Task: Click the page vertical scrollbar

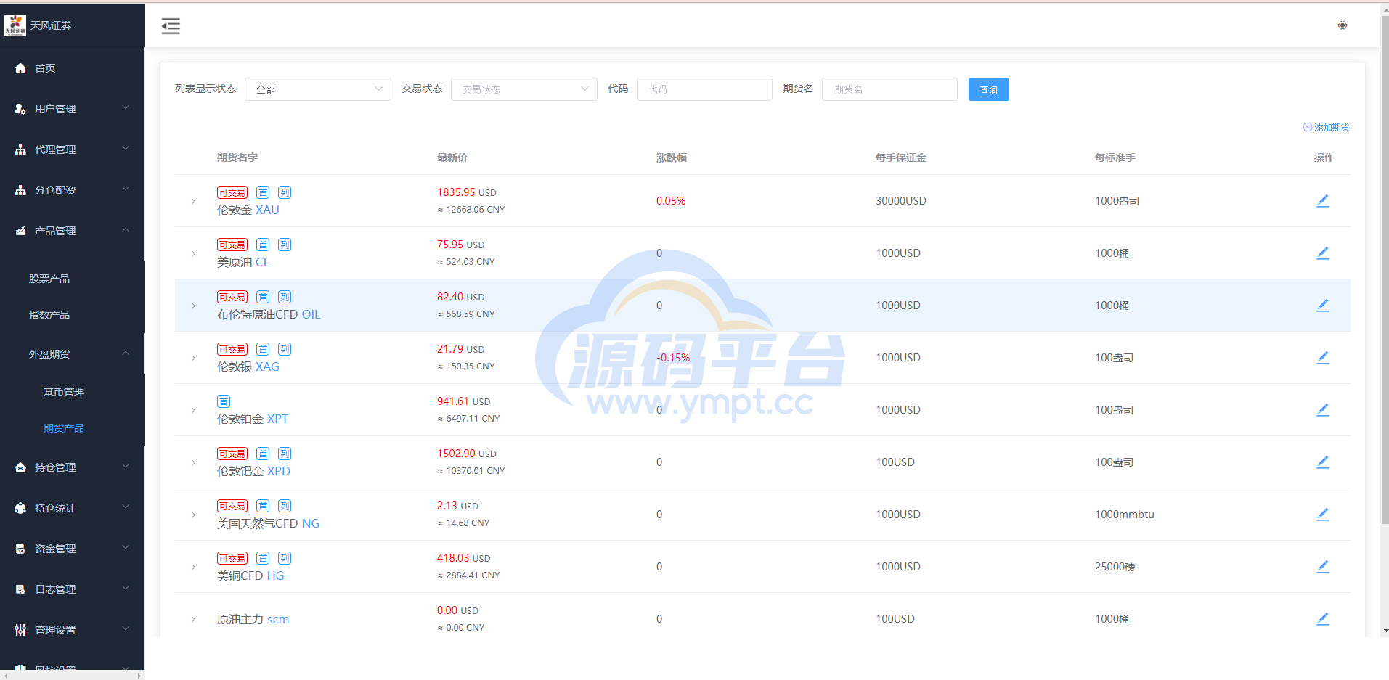Action: pos(1385,269)
